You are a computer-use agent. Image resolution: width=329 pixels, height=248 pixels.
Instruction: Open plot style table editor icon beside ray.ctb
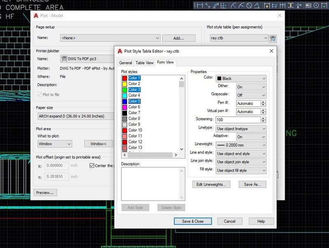(273, 38)
